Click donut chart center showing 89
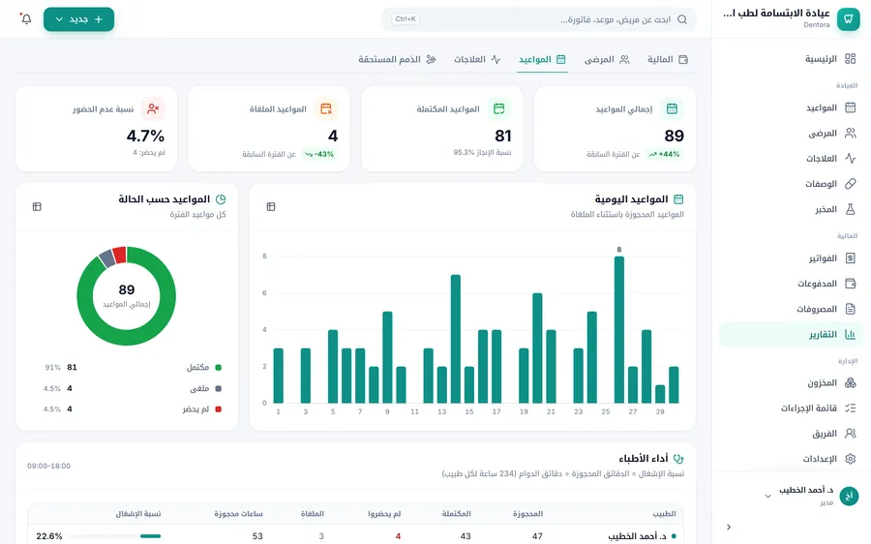Screen dimensions: 871x544 tap(126, 295)
